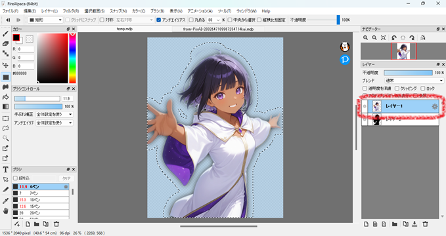Open settings gear for 4ペン brush
The height and width of the screenshot is (236, 446).
[66, 187]
